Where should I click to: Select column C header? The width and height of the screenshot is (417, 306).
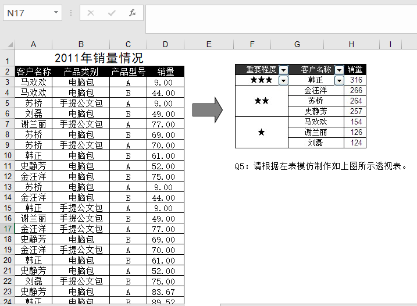point(128,44)
